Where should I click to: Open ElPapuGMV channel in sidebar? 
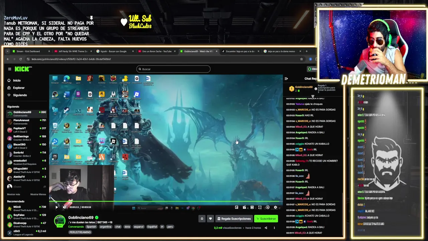click(27, 170)
